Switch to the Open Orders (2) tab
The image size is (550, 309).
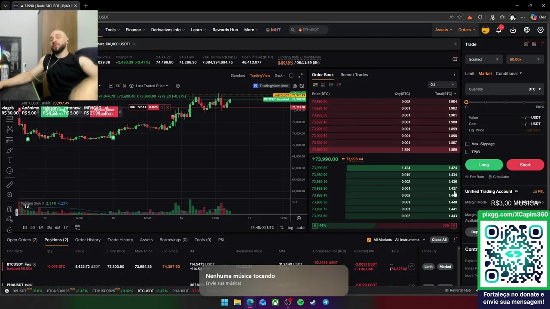coord(22,240)
